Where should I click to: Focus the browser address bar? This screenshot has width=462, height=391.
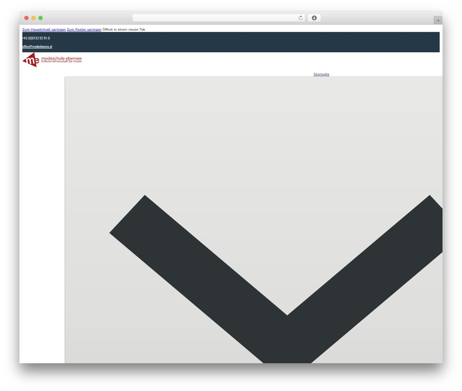pyautogui.click(x=218, y=18)
